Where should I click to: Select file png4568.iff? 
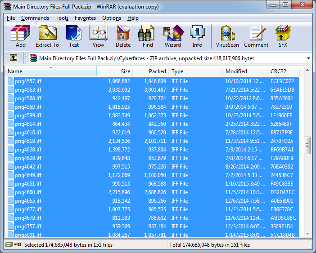(x=152, y=98)
